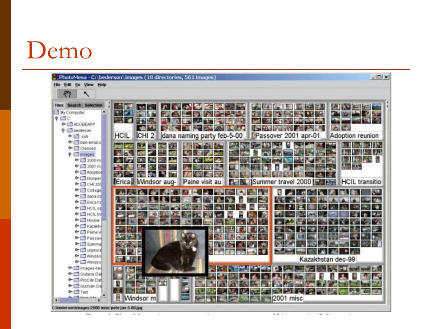Open the Kazakhstan dec-99 photo group

point(327,225)
